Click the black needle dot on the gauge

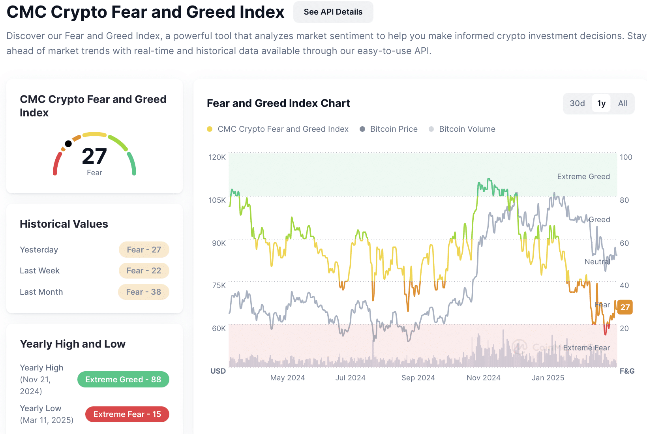68,144
